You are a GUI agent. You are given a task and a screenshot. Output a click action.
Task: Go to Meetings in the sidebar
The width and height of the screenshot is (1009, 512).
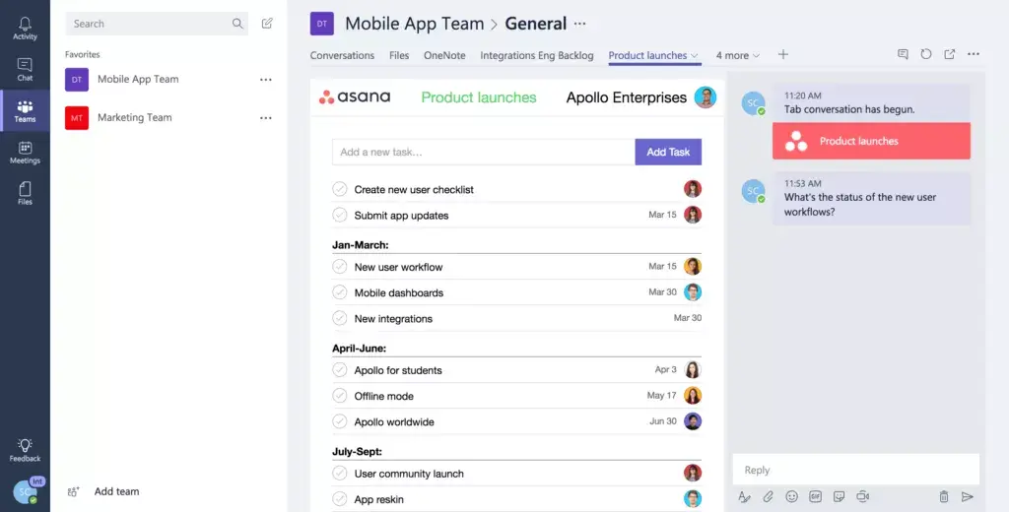(25, 153)
